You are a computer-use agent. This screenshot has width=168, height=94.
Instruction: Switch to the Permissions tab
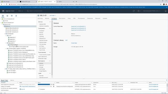[x=62, y=18]
